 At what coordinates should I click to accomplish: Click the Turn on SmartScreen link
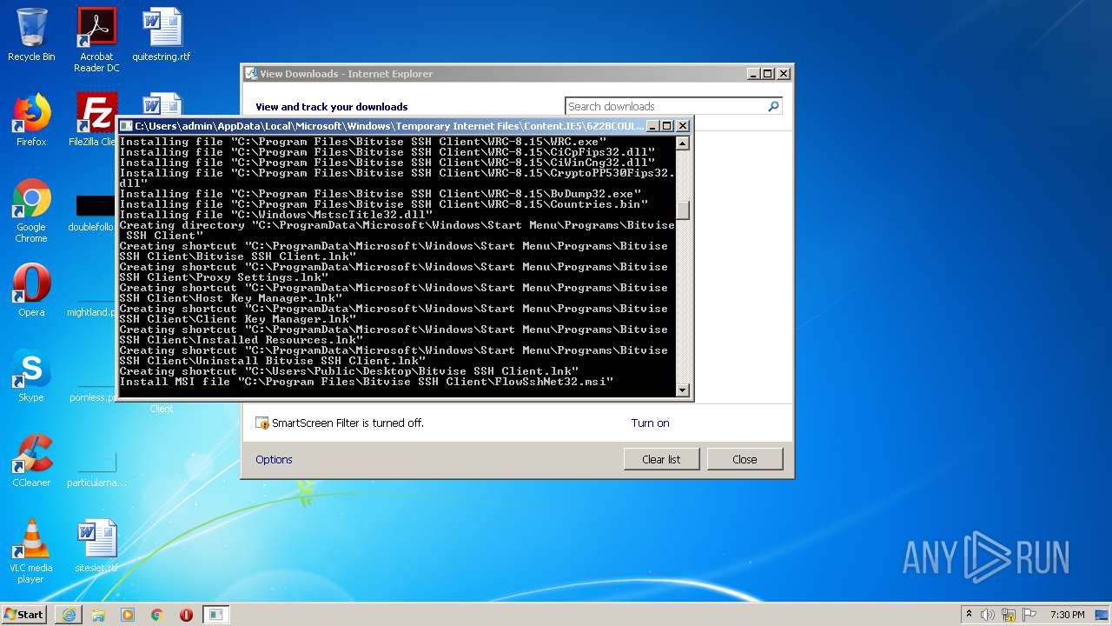point(650,423)
